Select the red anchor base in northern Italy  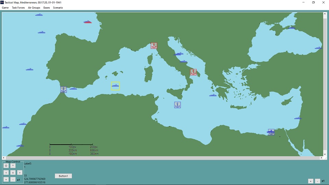[x=154, y=46]
